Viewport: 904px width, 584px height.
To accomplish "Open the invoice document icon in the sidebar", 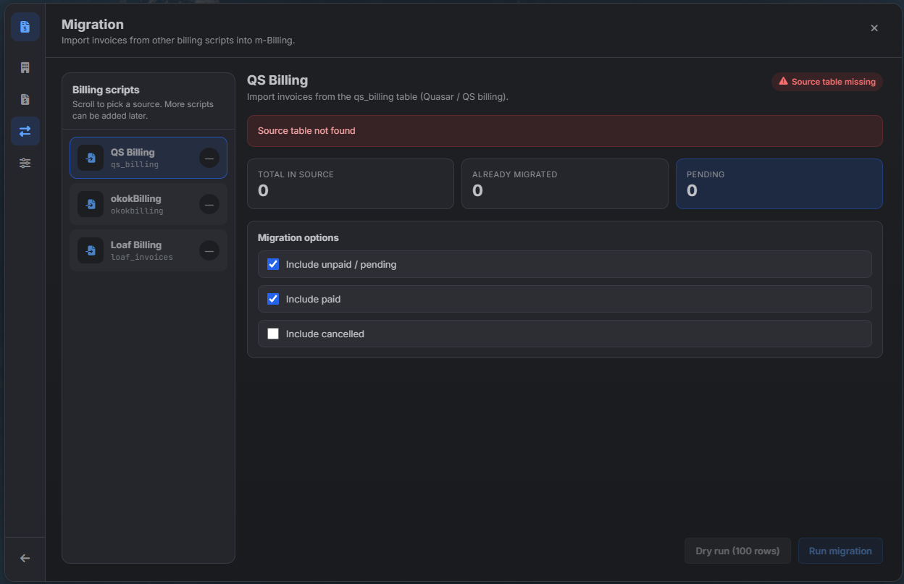I will (x=25, y=99).
